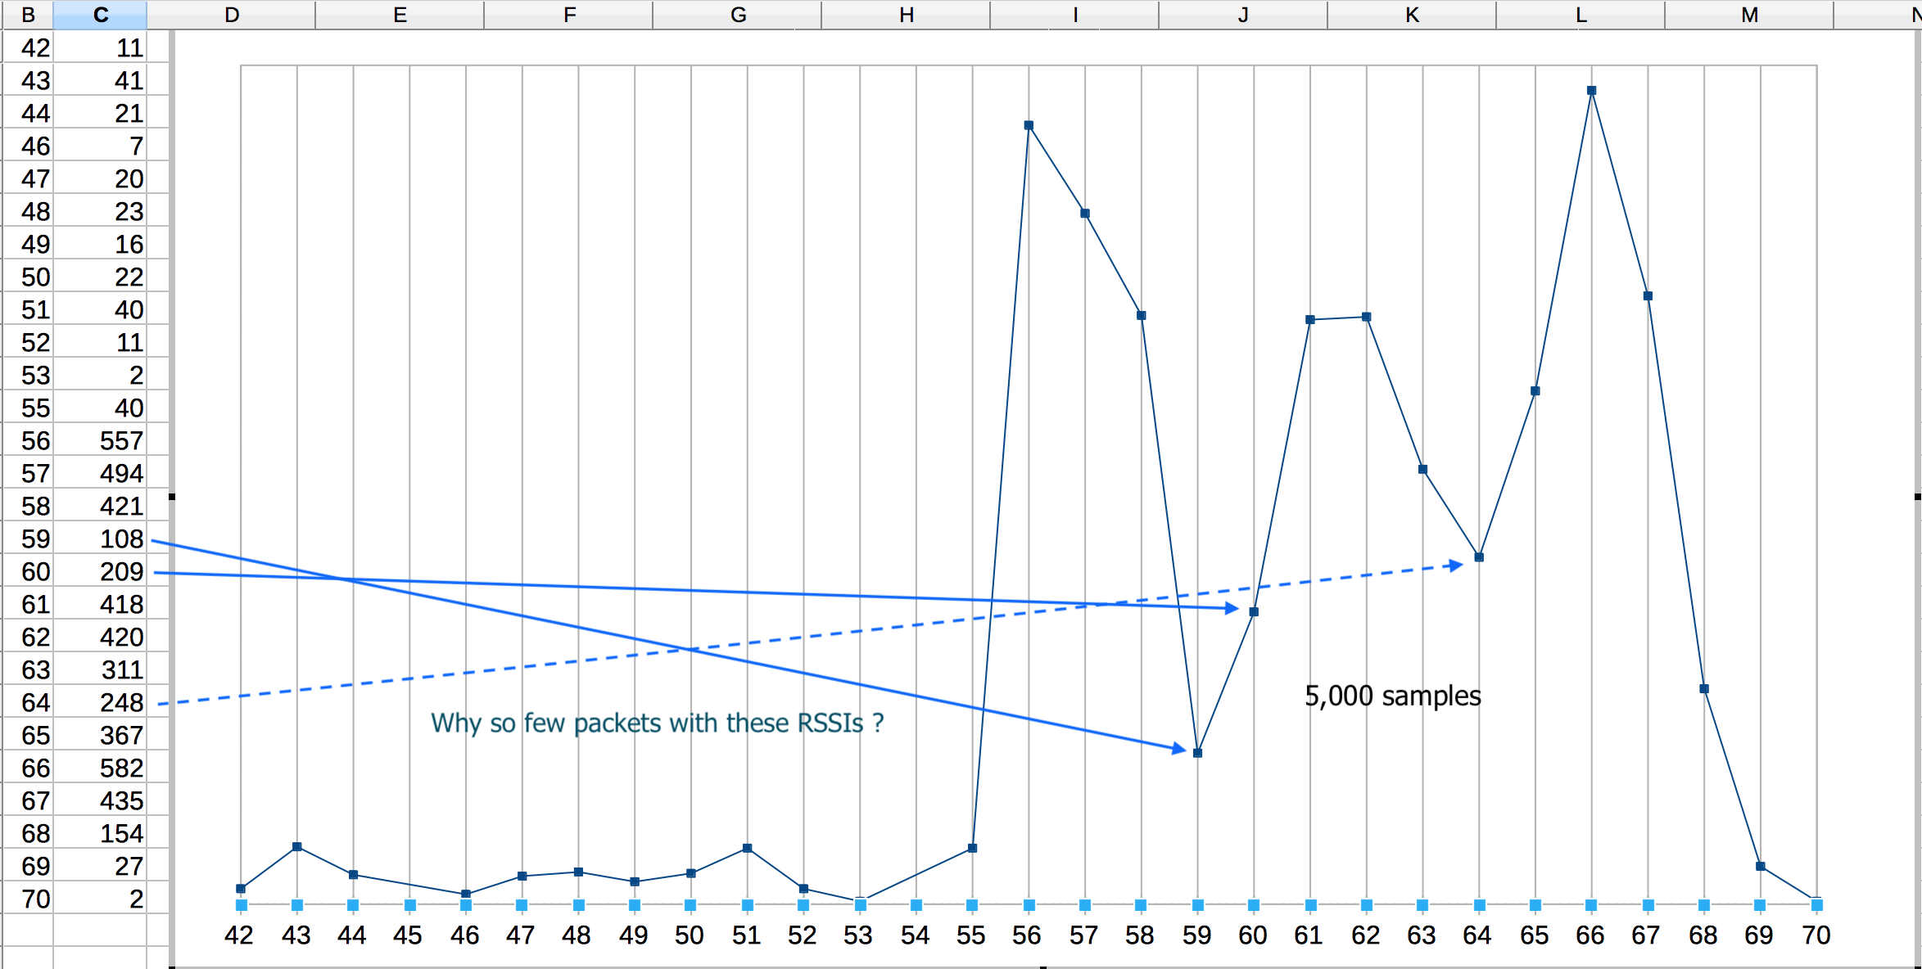Click the x-axis label 70

1816,935
